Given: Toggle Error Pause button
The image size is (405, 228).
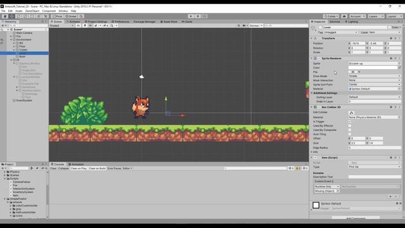Looking at the screenshot, I should point(114,168).
